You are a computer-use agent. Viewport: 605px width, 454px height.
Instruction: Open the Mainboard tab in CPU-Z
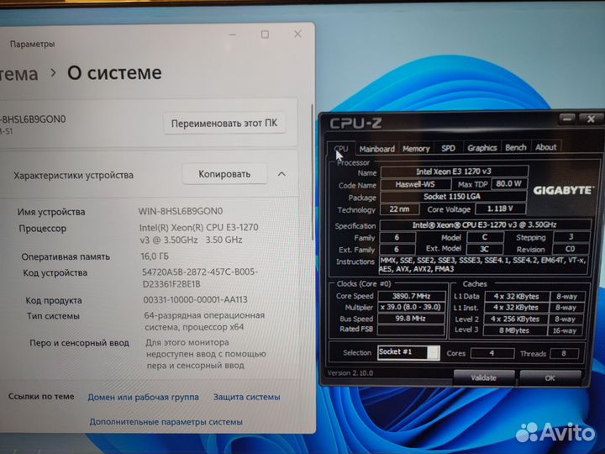point(377,149)
